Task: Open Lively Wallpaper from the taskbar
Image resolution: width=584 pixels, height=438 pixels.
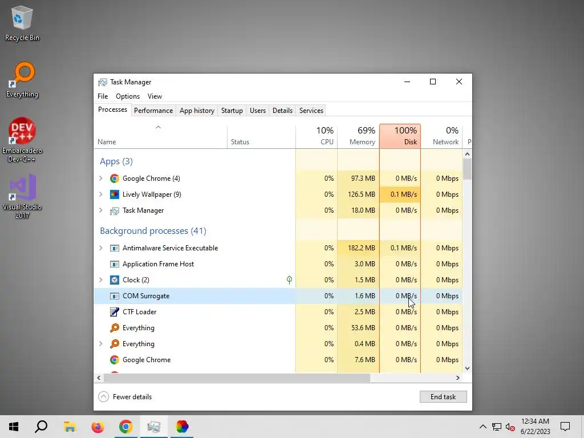Action: point(182,427)
